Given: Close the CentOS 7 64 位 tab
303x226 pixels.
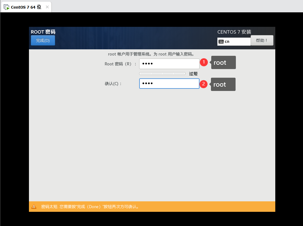Looking at the screenshot, I should tap(47, 7).
